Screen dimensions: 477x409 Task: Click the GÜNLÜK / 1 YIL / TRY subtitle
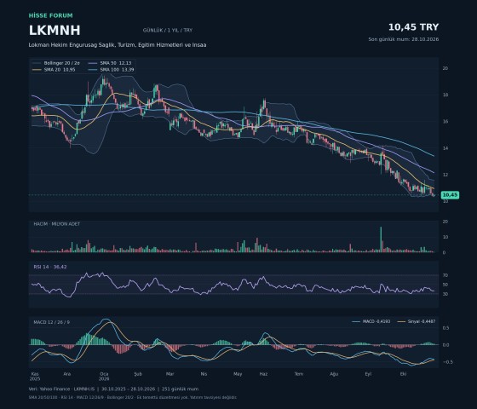point(168,30)
